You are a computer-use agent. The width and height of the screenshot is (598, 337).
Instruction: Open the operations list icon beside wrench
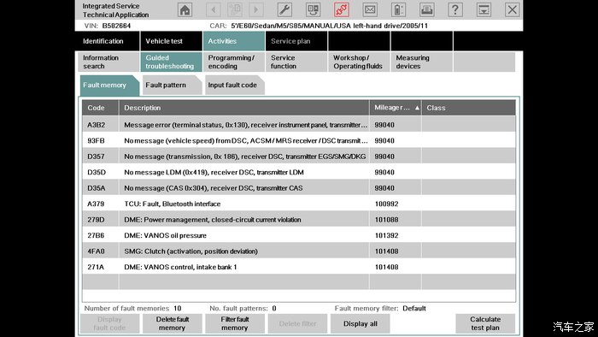tap(314, 10)
